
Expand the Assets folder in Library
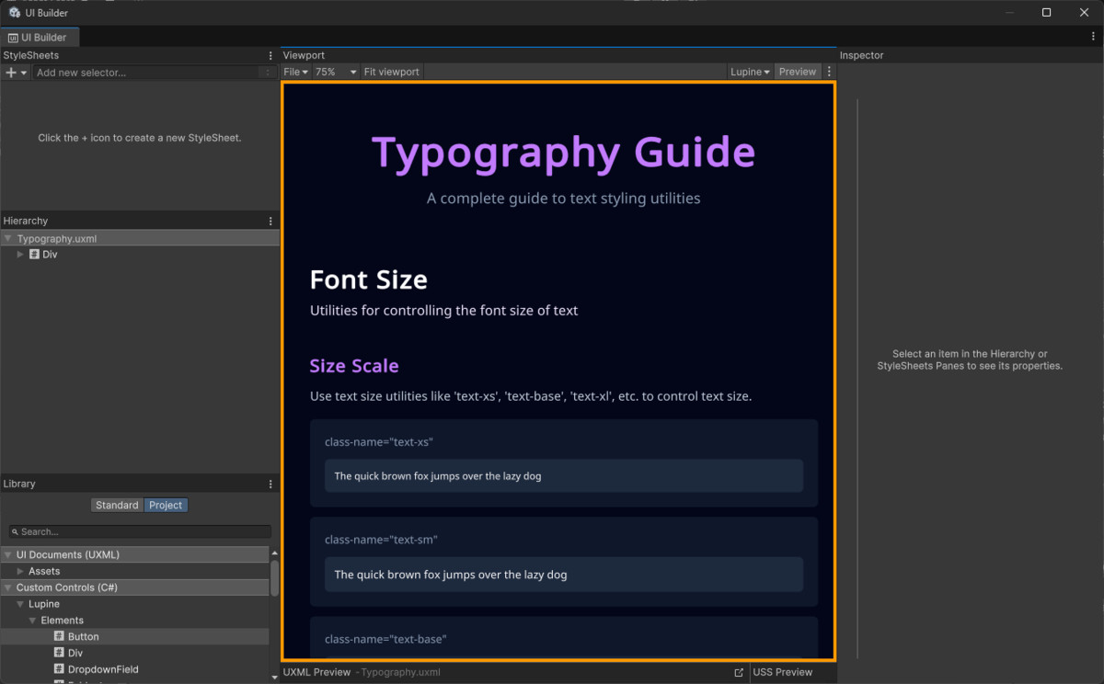click(x=21, y=572)
